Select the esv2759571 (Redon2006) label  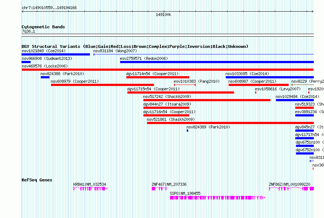coord(144,58)
